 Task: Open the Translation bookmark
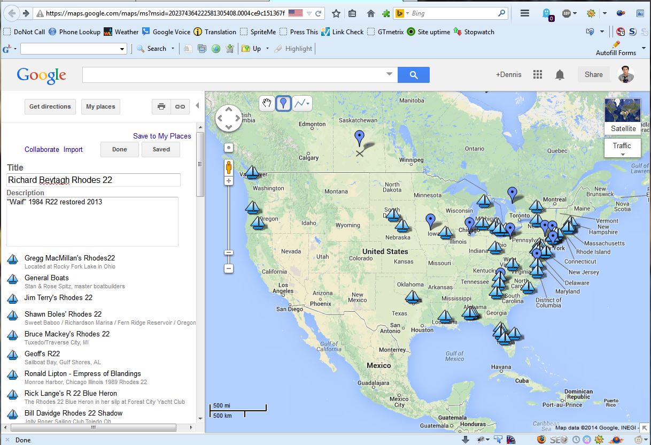(x=215, y=32)
